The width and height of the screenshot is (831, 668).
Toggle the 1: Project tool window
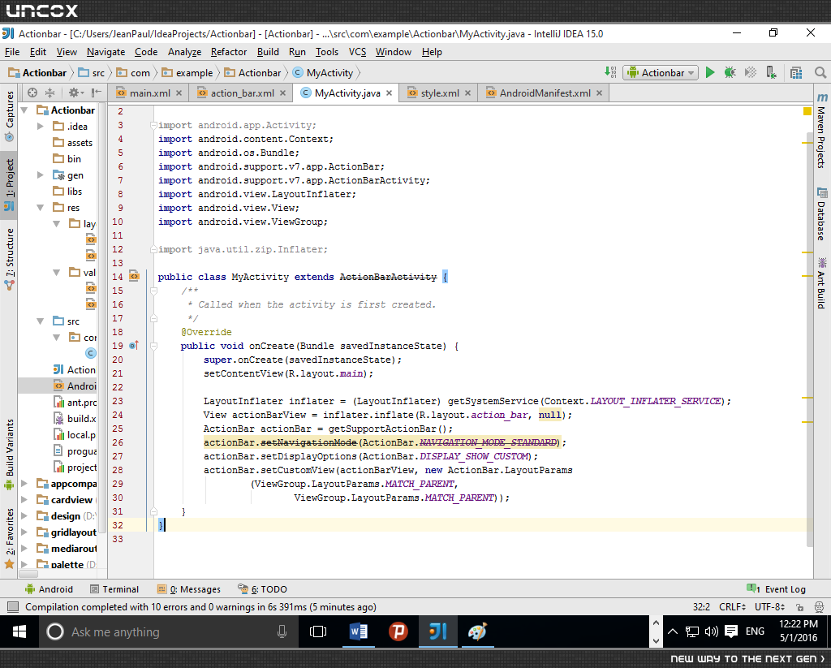click(9, 184)
